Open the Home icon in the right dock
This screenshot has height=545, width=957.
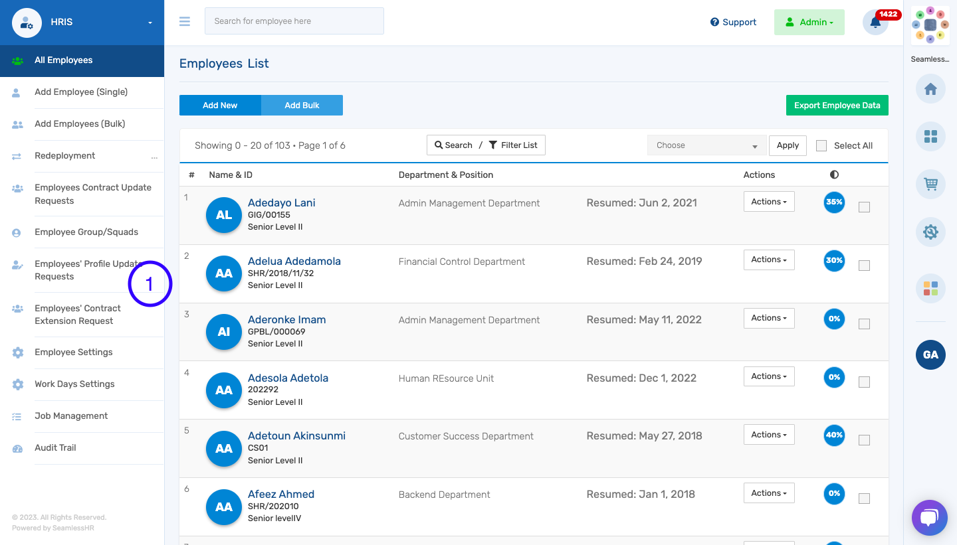(x=930, y=88)
